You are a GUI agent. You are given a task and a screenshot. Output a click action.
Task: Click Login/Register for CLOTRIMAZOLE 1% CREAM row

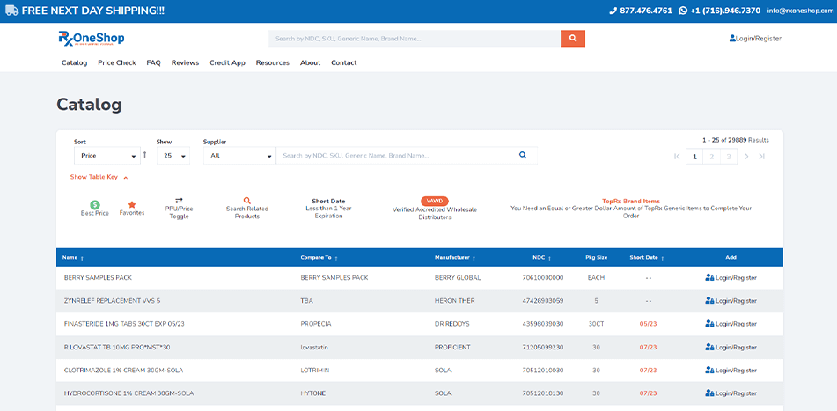731,370
